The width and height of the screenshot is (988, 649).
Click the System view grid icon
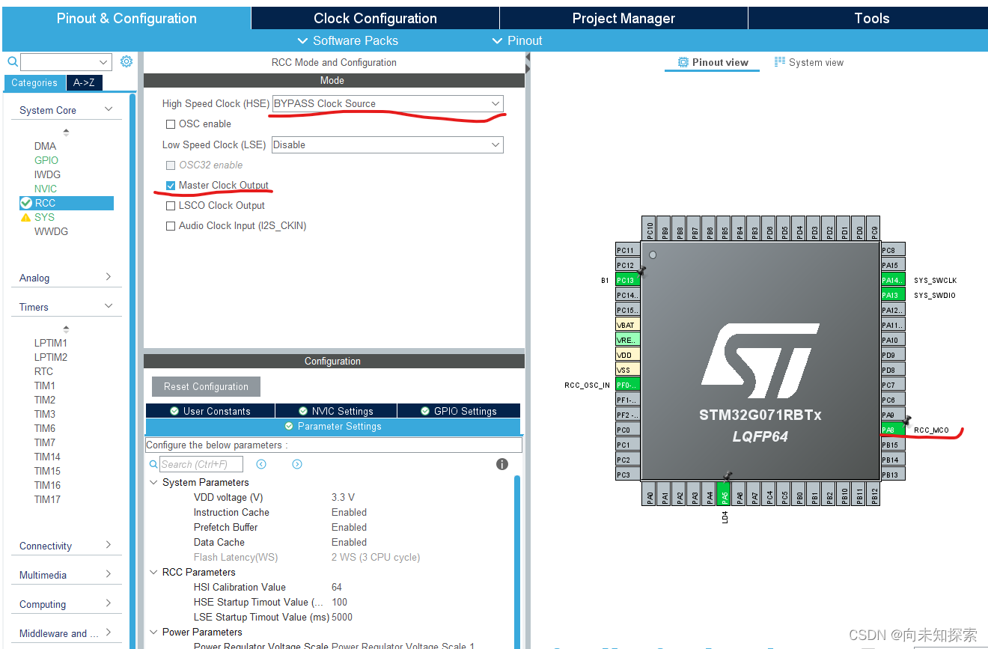[780, 62]
